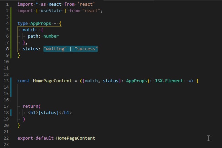Click '{status}' inside the h1 tag

[48, 113]
